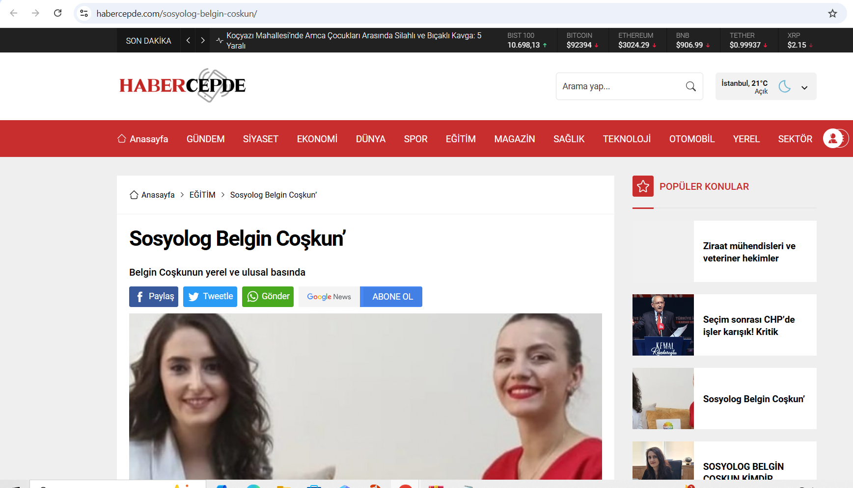Click the moon weather icon
The image size is (853, 488).
point(784,86)
